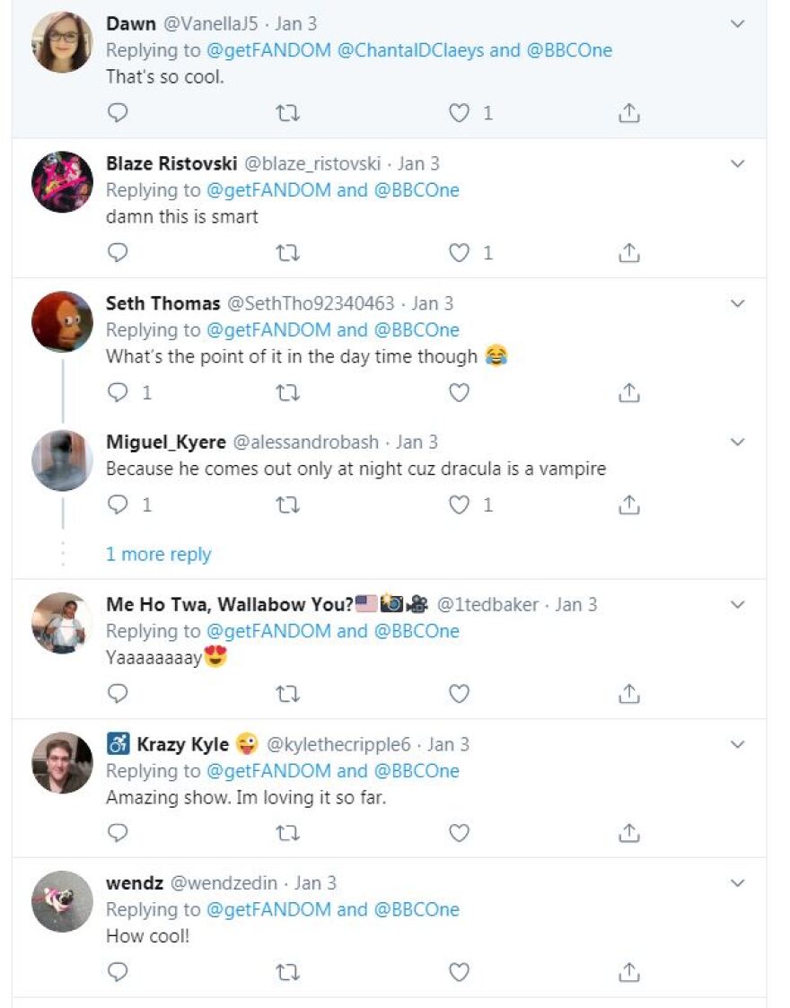The height and width of the screenshot is (1008, 790).
Task: View Seth Thomas's monkey avatar
Action: click(x=62, y=321)
